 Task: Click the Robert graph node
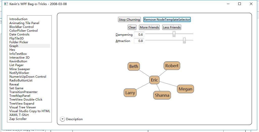172,66
